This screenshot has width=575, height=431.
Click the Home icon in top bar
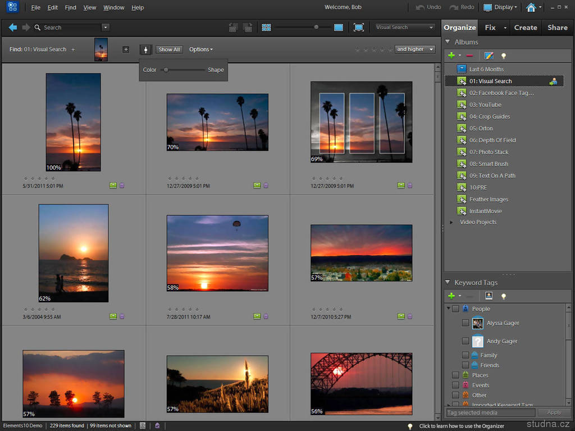coord(531,7)
